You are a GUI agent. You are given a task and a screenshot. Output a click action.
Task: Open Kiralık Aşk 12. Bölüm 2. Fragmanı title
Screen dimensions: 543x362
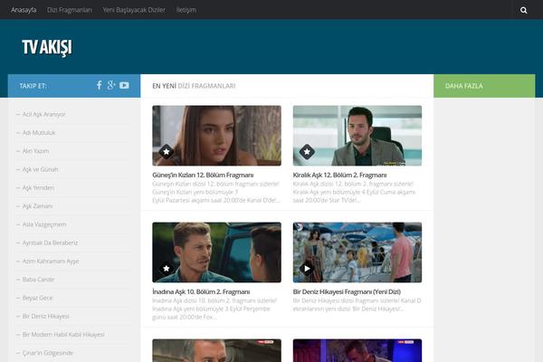coord(339,175)
